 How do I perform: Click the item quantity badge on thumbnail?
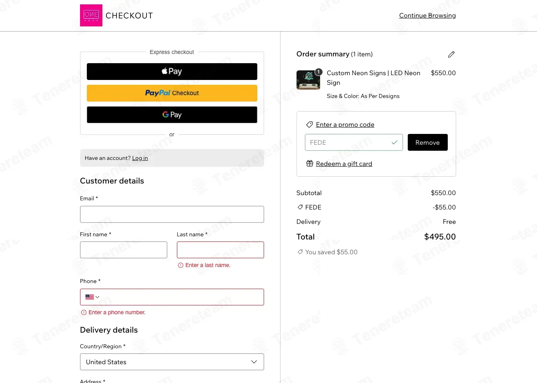[x=319, y=72]
